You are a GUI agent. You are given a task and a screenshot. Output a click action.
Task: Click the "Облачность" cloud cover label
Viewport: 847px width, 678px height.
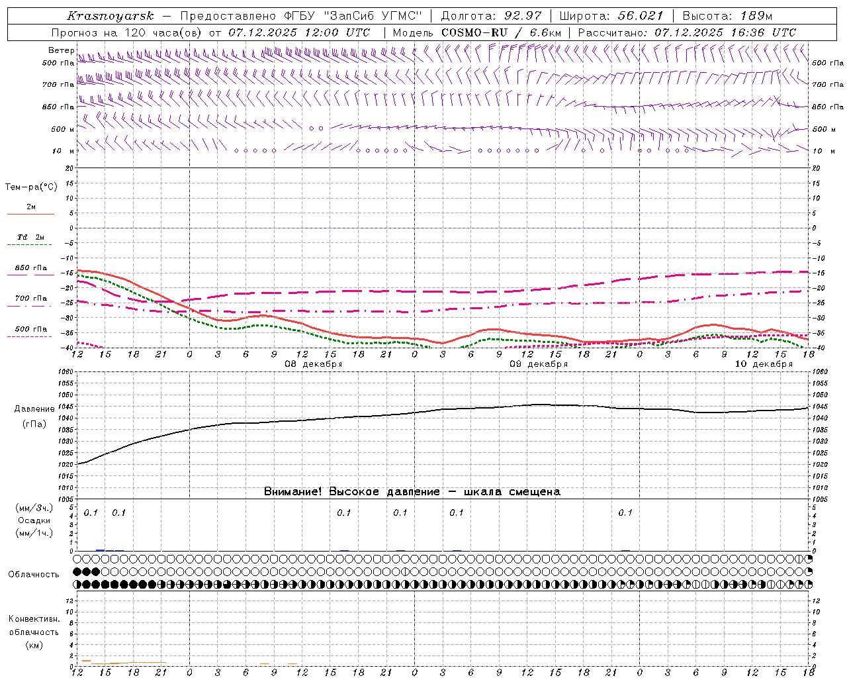(x=34, y=574)
